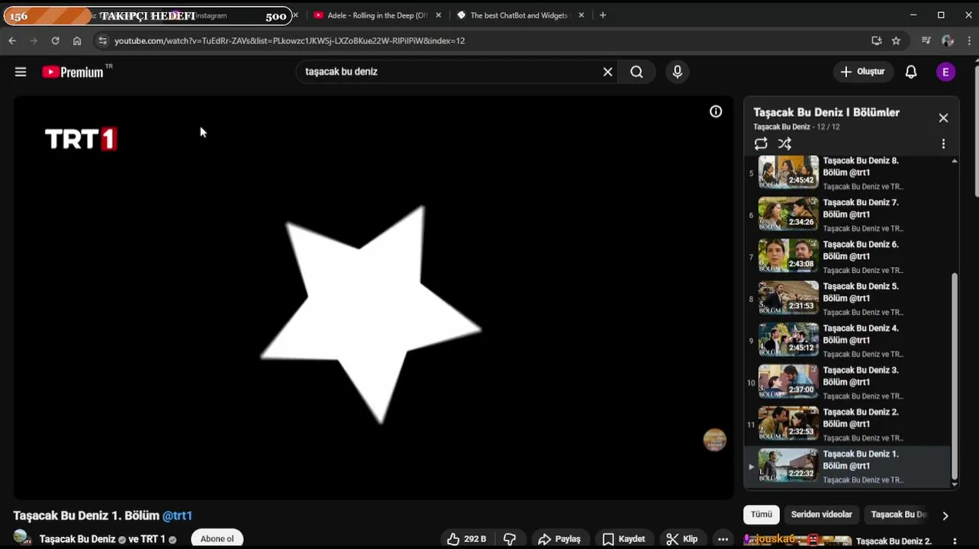979x549 pixels.
Task: Play Taşacak Bu Deniz 7. Bölüm
Action: coord(847,215)
